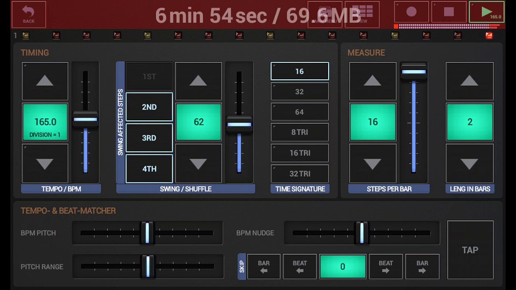The image size is (516, 290).
Task: Select the 8 TRI time signature
Action: pyautogui.click(x=300, y=133)
